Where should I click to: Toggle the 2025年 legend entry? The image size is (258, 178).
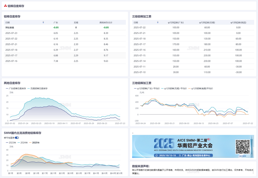coord(35,143)
